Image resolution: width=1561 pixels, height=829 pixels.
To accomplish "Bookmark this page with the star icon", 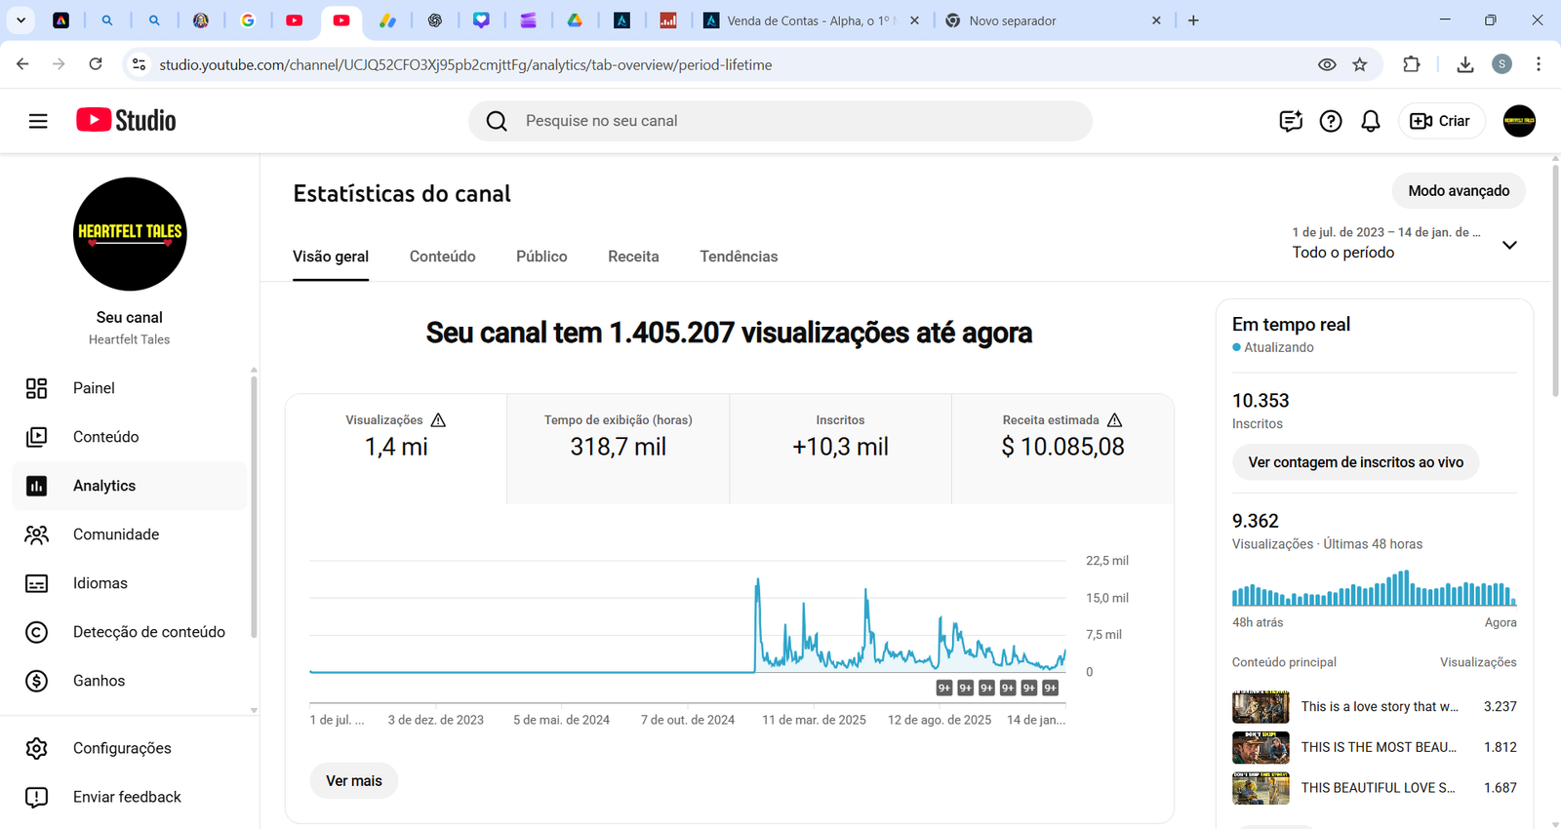I will (x=1360, y=64).
